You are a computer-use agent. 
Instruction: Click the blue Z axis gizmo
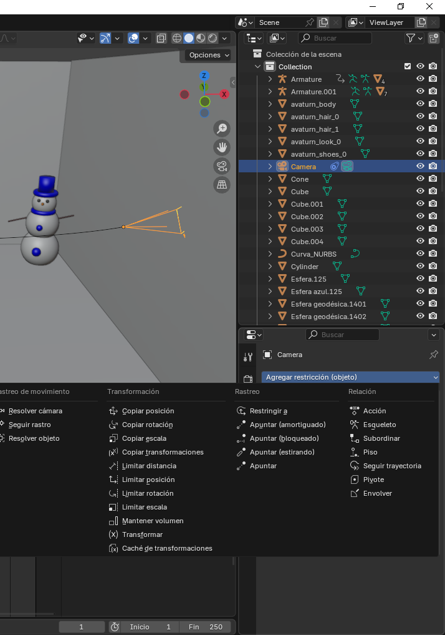point(204,76)
